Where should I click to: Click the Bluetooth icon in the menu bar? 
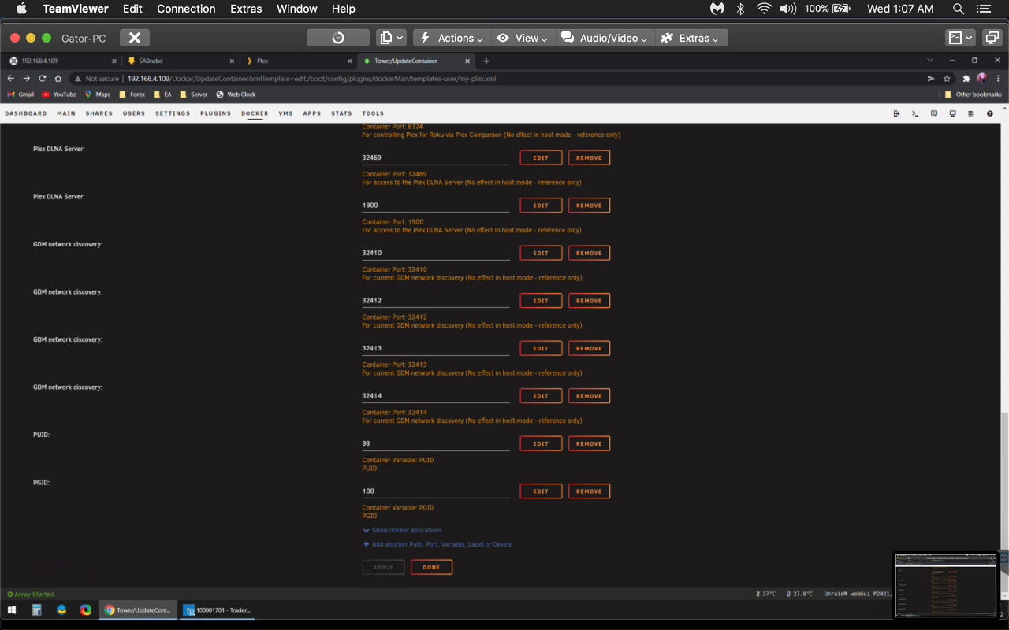pyautogui.click(x=739, y=9)
